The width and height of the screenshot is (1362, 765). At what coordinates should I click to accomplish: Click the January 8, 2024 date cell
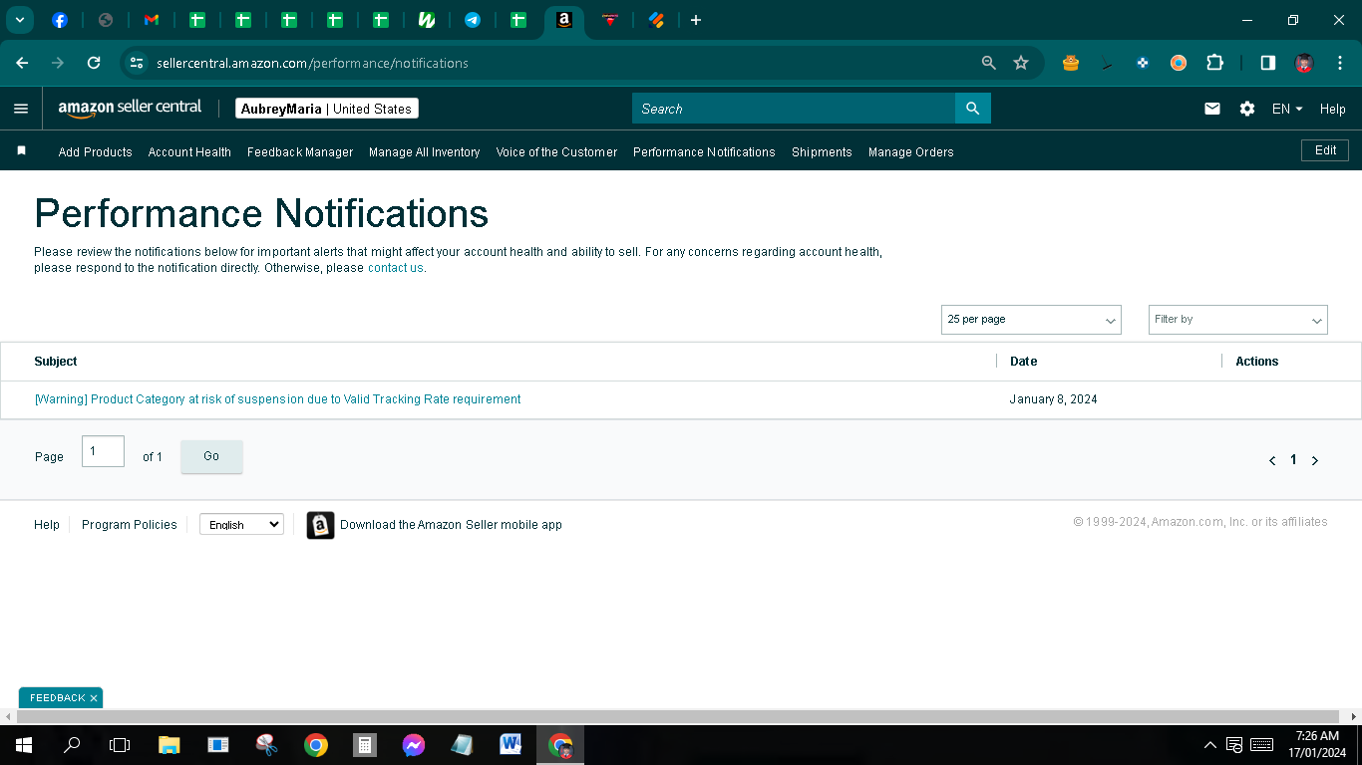click(1053, 399)
